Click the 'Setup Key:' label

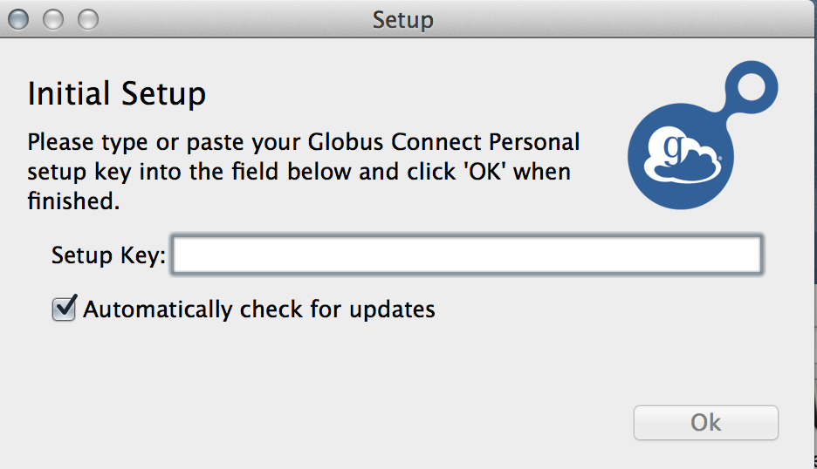pos(108,255)
